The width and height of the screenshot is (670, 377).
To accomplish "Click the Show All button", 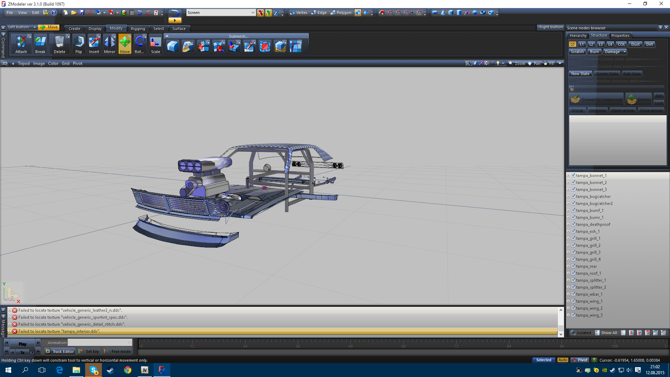I will pyautogui.click(x=606, y=333).
